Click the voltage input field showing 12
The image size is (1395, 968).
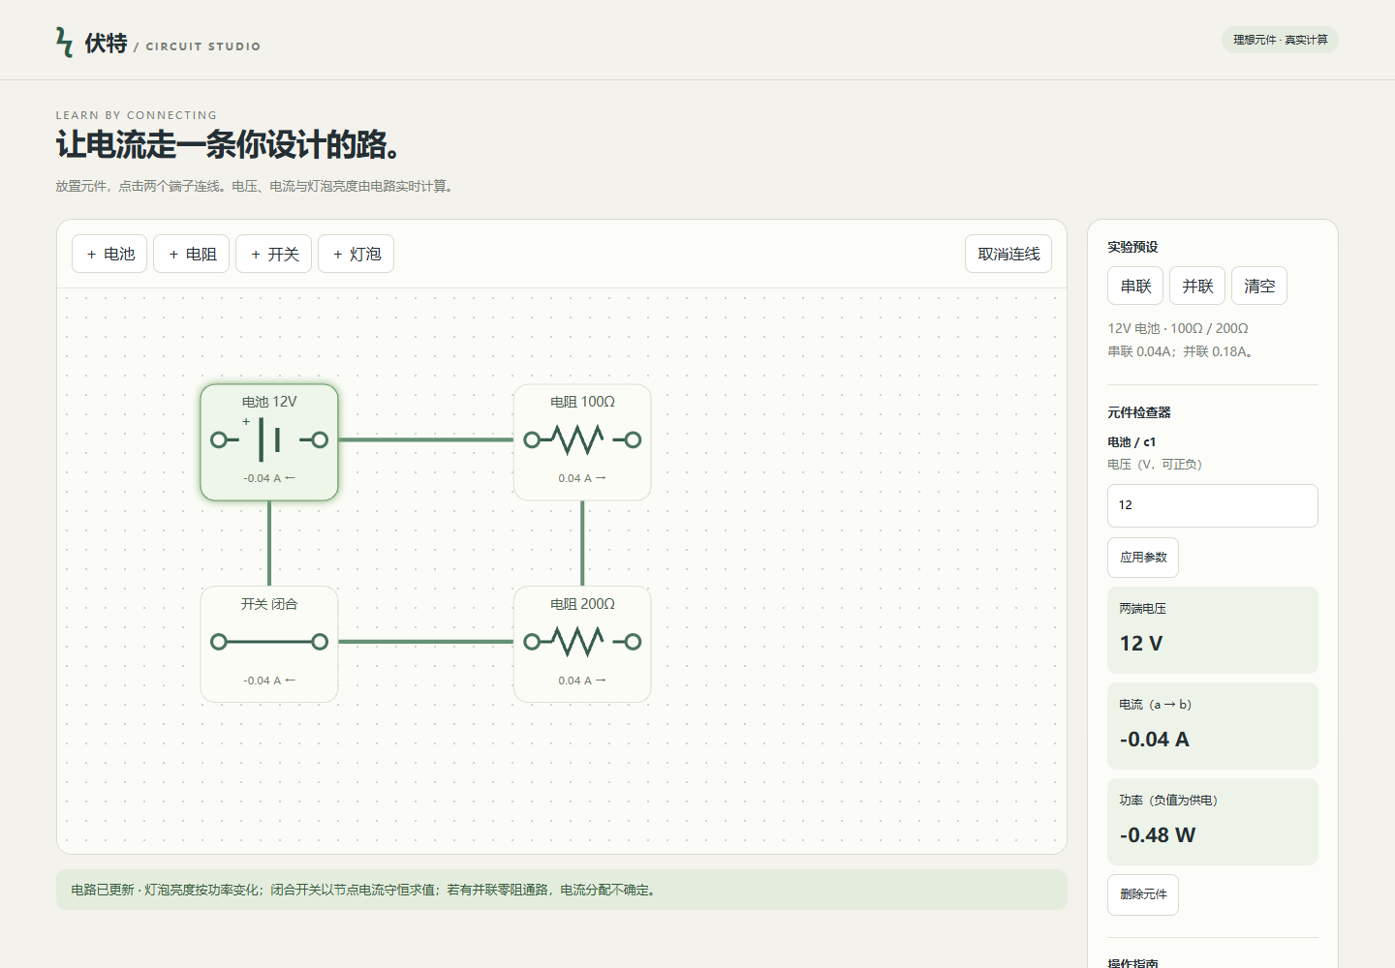pos(1213,505)
